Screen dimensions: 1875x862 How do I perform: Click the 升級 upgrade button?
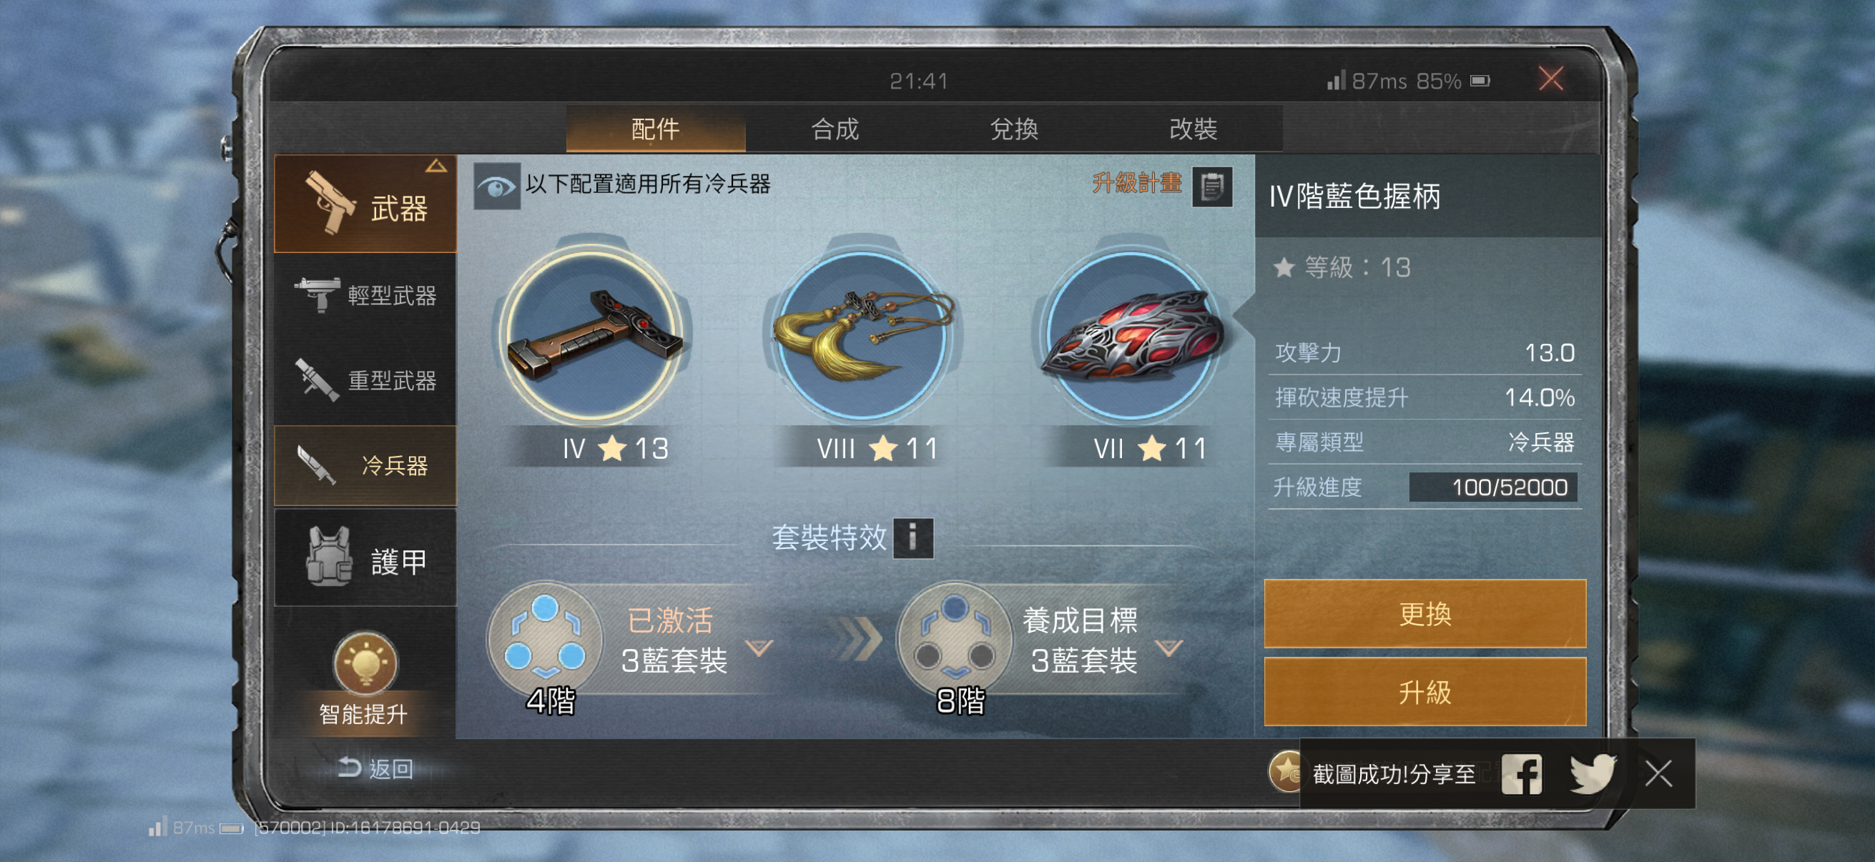tap(1424, 692)
